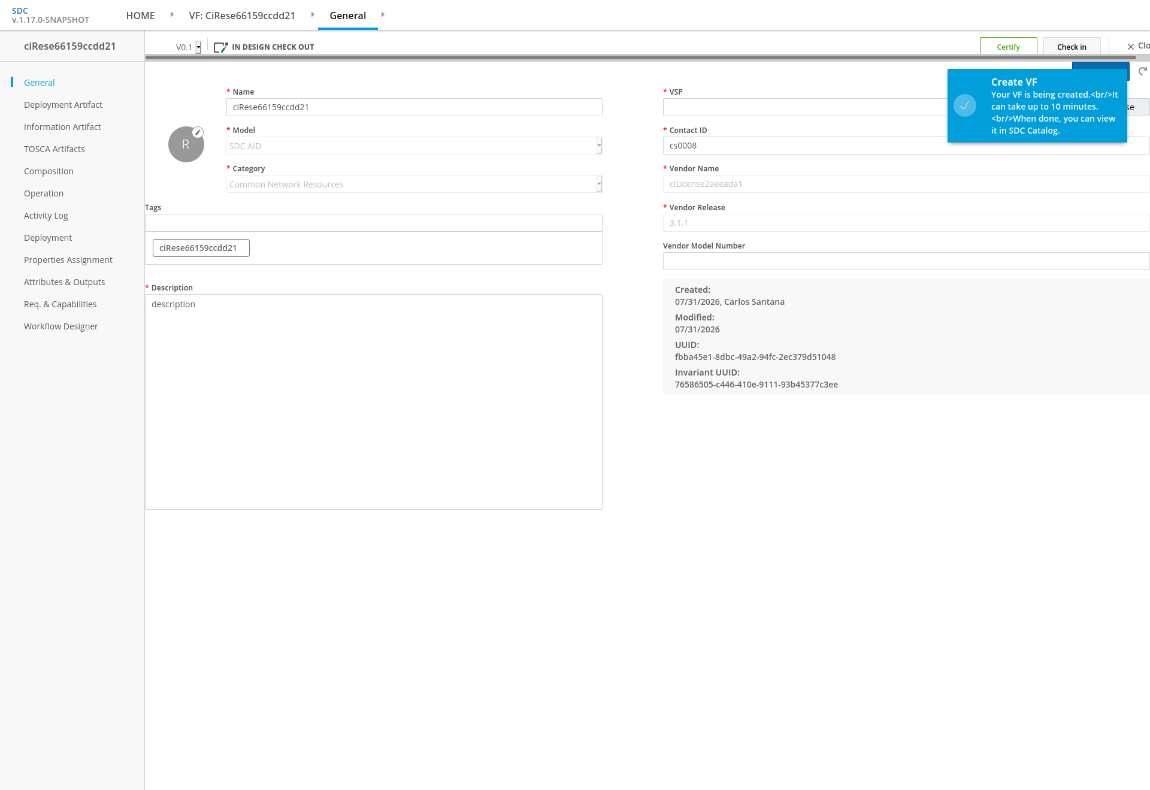Open Workflow Designer section
Viewport: 1150px width, 790px height.
coord(60,326)
